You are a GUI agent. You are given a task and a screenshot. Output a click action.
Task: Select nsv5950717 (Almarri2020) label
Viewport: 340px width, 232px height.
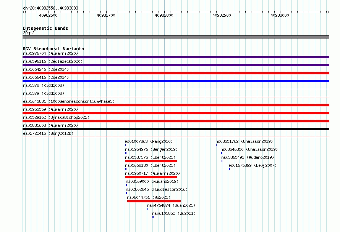[x=152, y=173]
